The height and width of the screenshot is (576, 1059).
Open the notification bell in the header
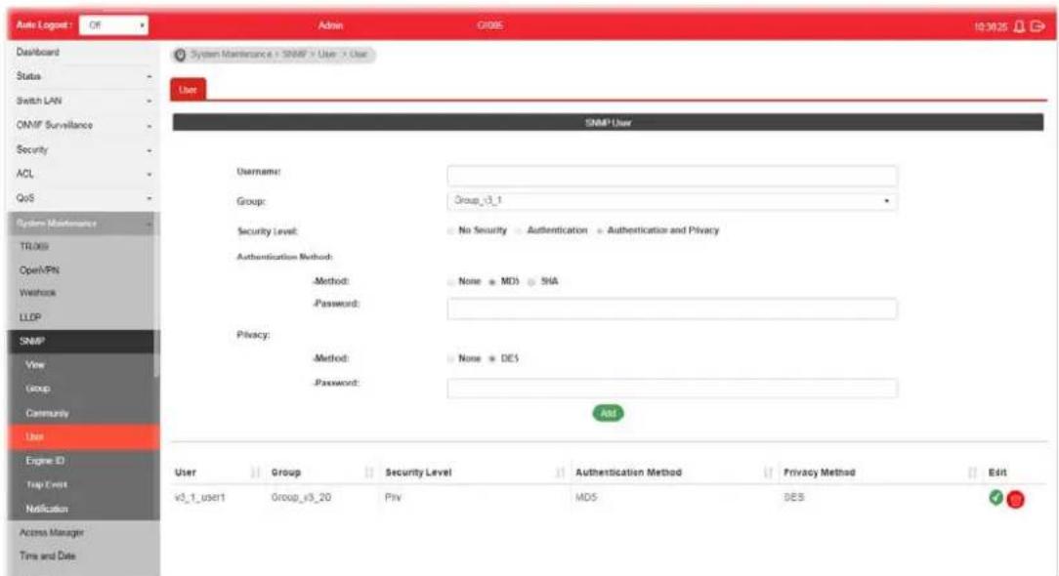click(1019, 26)
